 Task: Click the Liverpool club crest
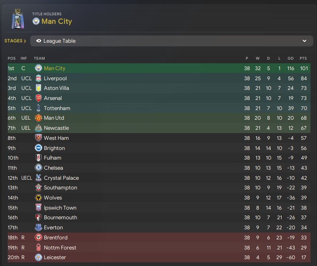(x=38, y=78)
